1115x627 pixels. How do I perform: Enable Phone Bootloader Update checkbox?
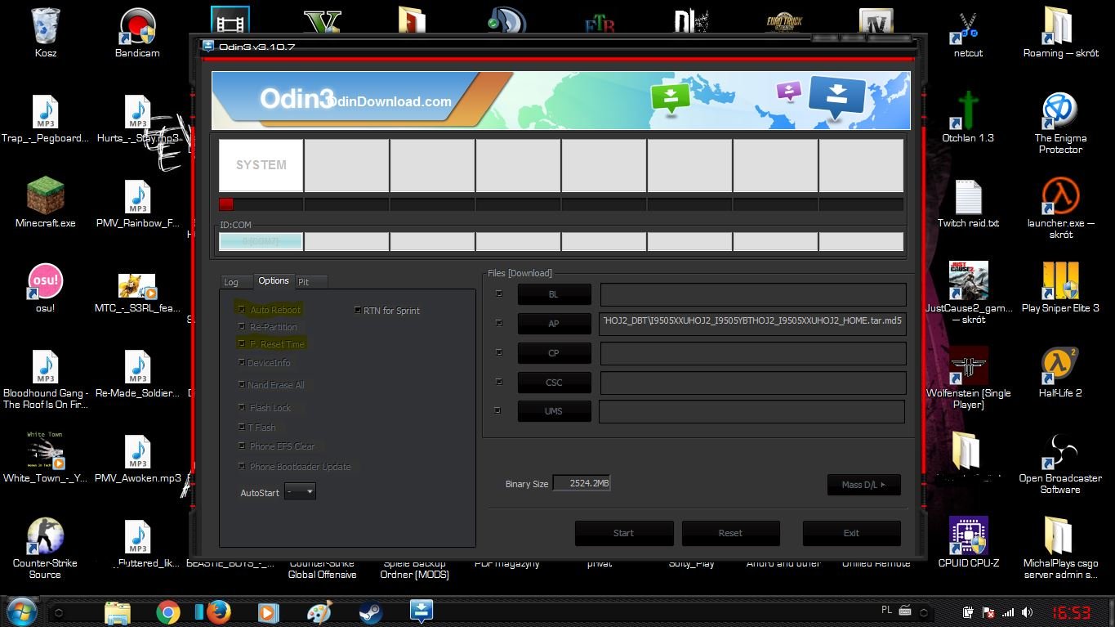(x=241, y=466)
